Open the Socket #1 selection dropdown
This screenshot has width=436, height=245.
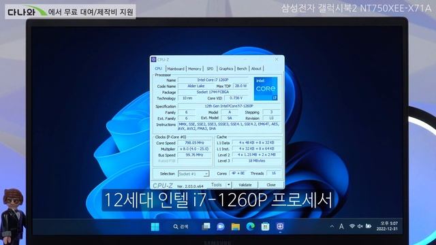(x=193, y=174)
